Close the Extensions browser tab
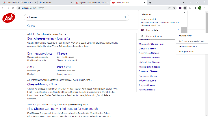 pyautogui.click(x=72, y=3)
